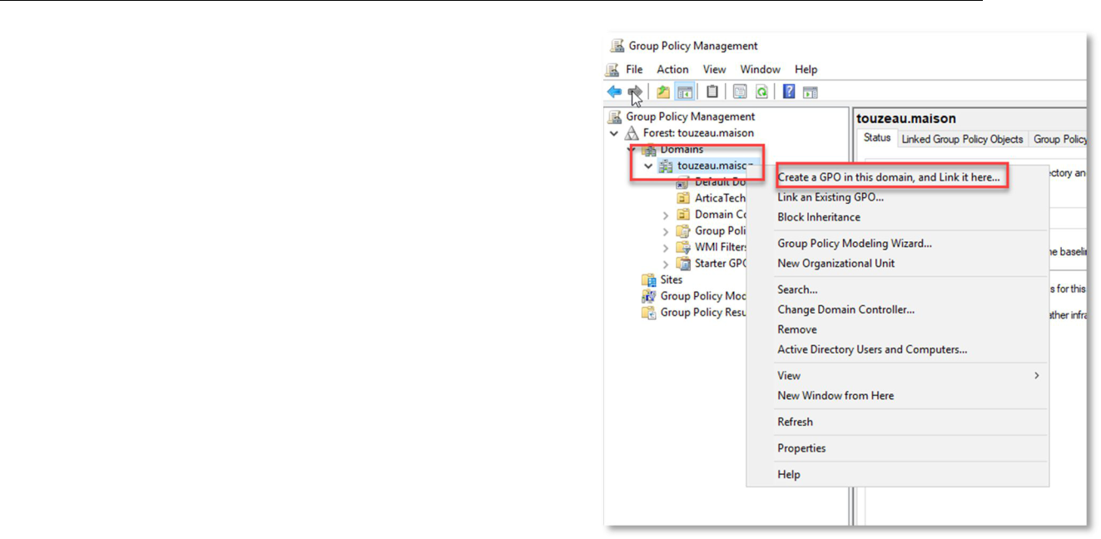Viewport: 1101px width, 539px height.
Task: Switch to Linked Group Policy Objects tab
Action: (x=962, y=139)
